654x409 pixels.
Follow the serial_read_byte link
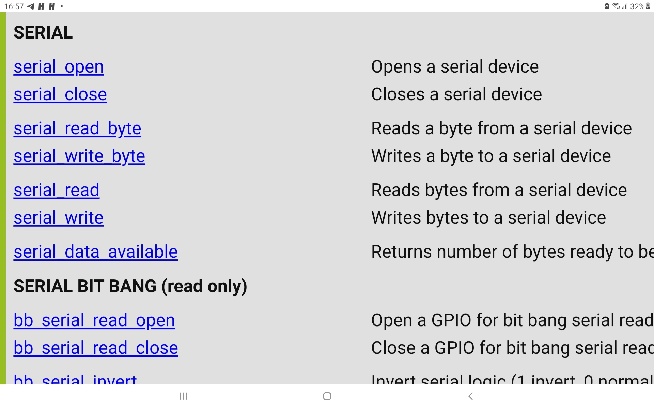[77, 129]
